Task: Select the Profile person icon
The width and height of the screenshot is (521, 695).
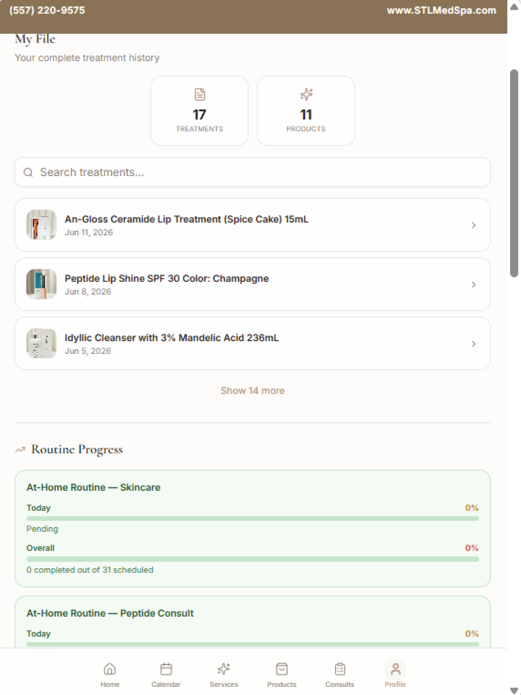Action: tap(395, 669)
